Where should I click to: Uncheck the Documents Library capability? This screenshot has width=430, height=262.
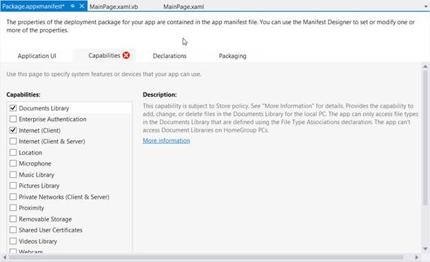13,108
